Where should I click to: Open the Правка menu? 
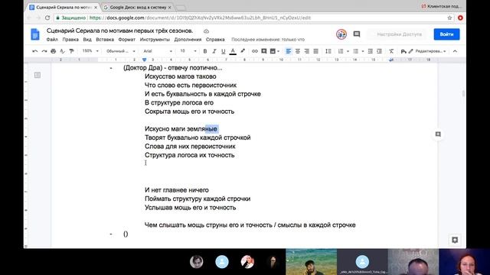pos(70,40)
